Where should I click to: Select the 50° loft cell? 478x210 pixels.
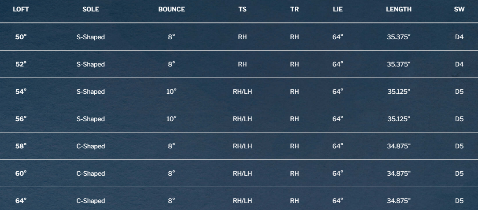[x=21, y=37]
